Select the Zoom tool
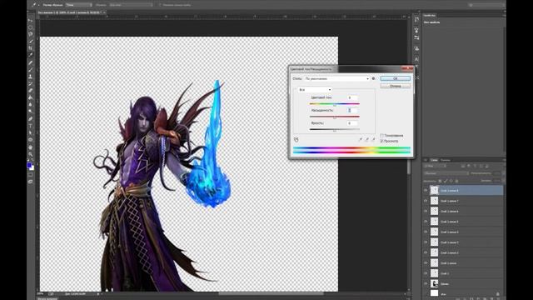Screen dimensions: 533x300 pos(30,154)
